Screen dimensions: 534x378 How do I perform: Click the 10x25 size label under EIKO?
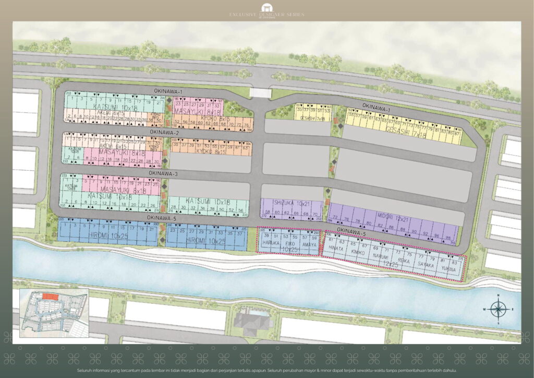pyautogui.click(x=289, y=250)
